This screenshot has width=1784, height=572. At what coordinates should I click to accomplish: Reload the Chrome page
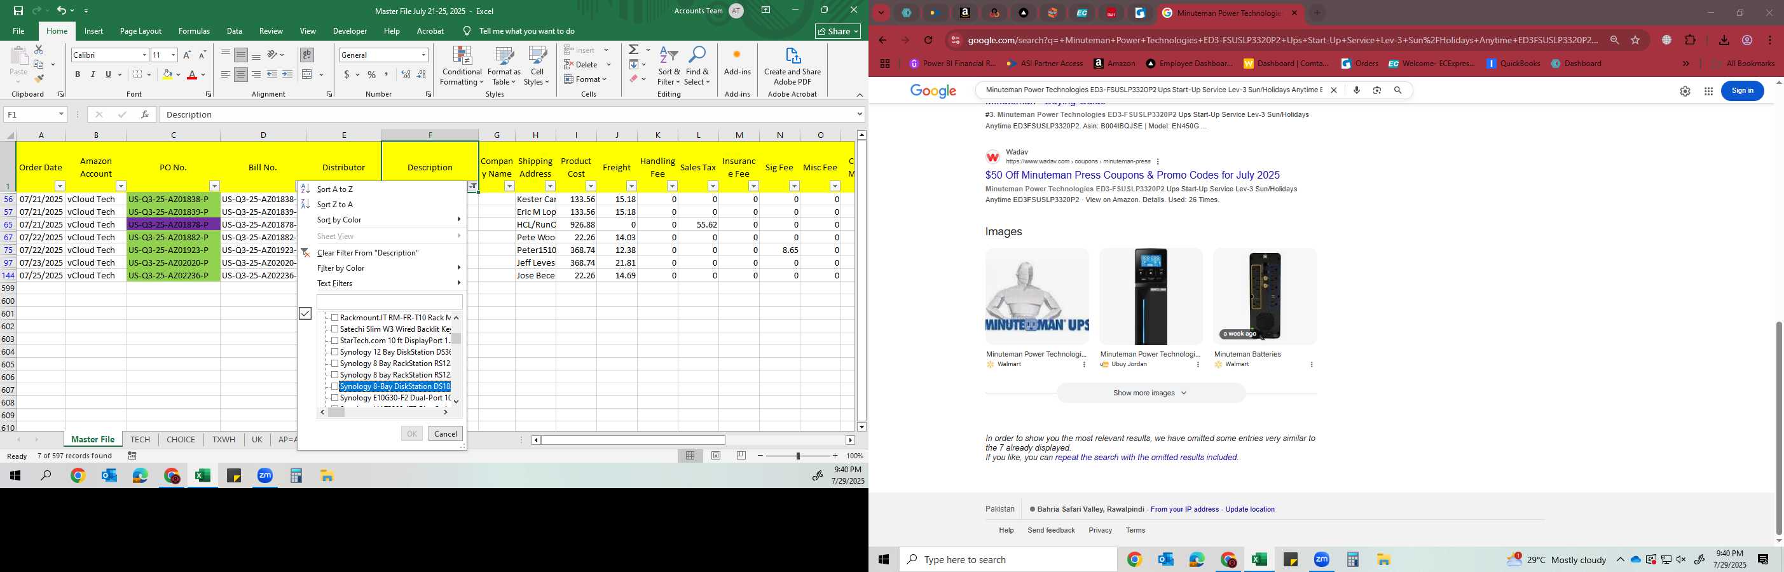pos(928,40)
